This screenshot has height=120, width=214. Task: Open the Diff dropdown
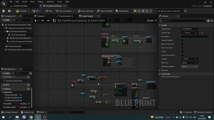click(x=36, y=11)
